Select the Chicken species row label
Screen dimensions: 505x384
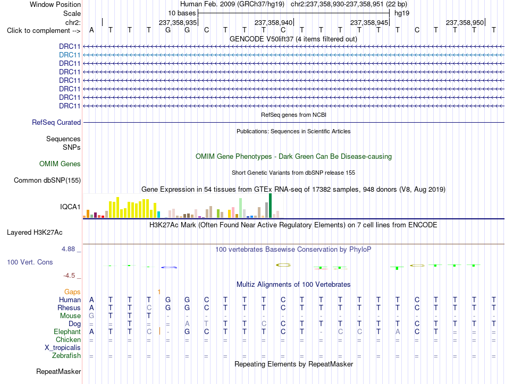(68, 339)
